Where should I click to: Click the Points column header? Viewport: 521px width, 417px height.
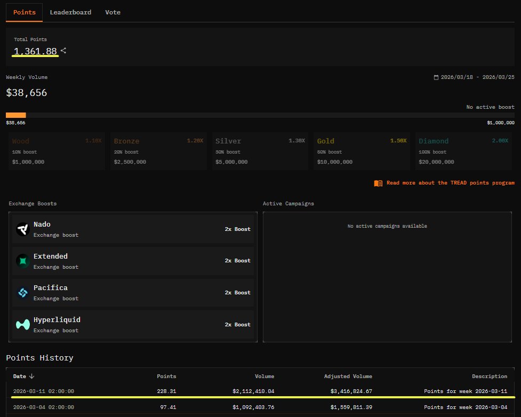click(166, 376)
